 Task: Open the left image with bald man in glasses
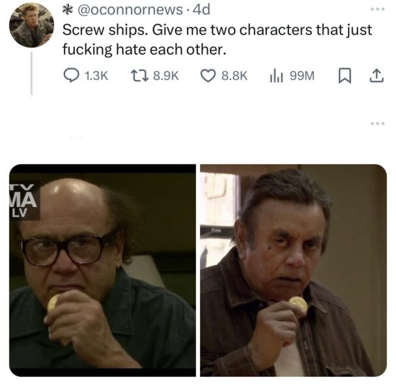click(x=102, y=270)
